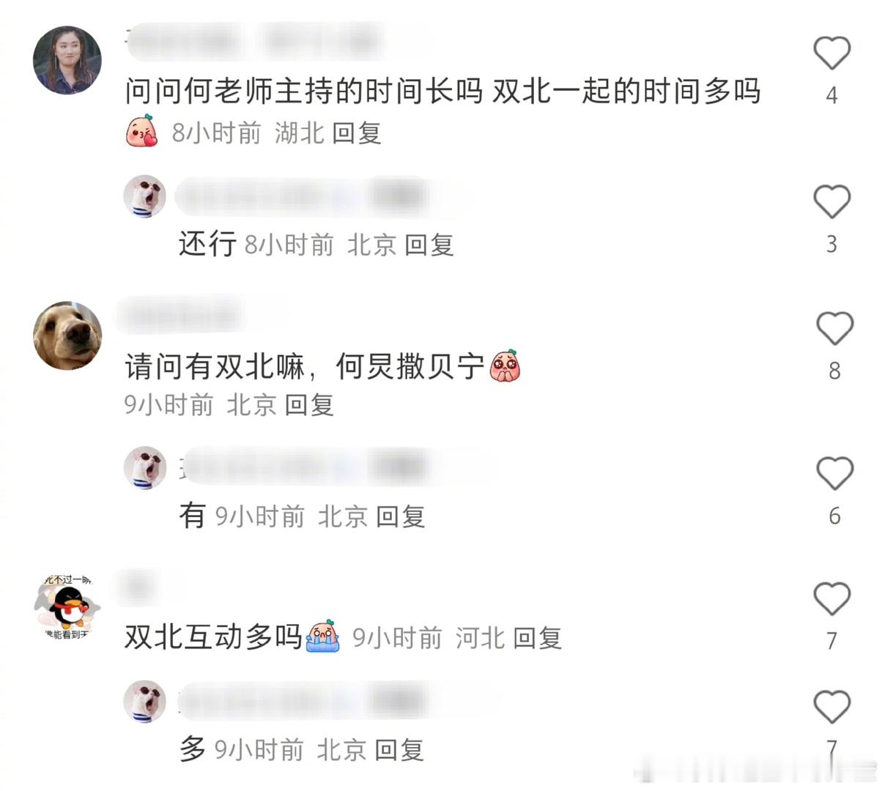Like the reply saying 多
The height and width of the screenshot is (791, 885).
coord(832,708)
